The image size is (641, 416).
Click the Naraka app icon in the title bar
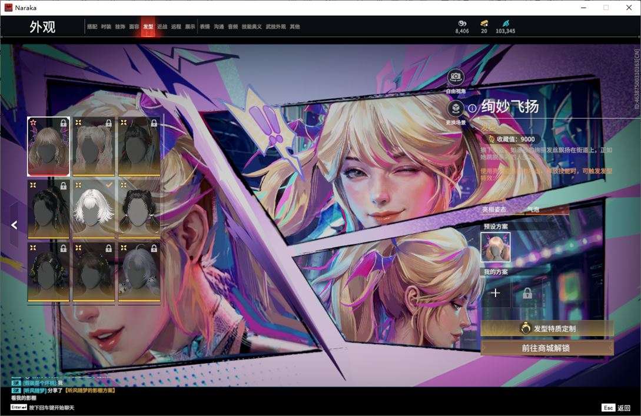click(x=8, y=8)
